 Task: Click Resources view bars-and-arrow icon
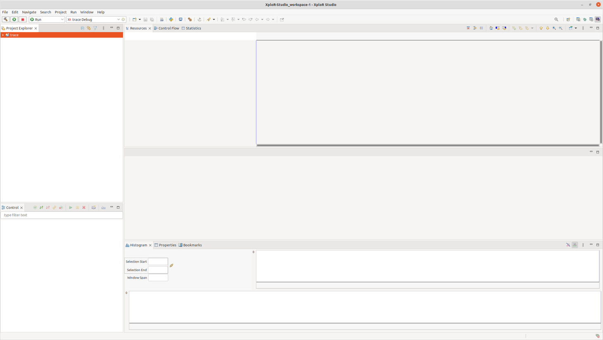point(475,28)
